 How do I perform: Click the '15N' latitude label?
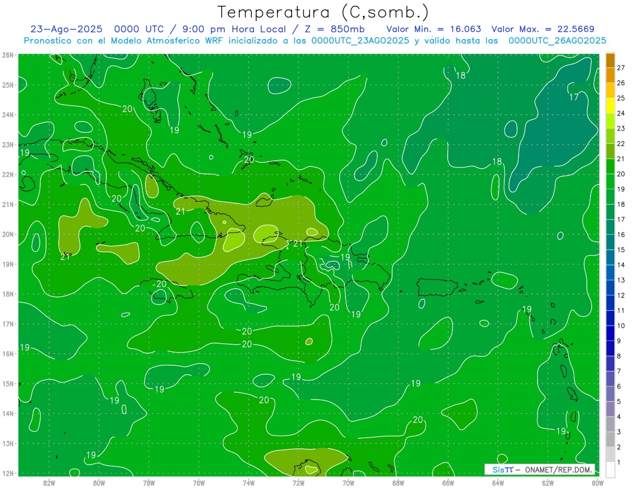7,383
